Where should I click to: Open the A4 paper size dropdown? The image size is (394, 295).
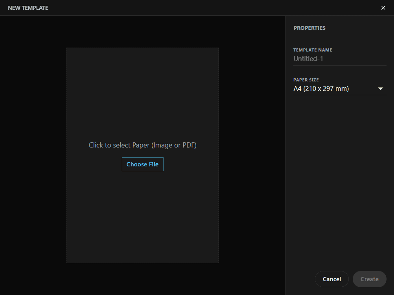334,89
